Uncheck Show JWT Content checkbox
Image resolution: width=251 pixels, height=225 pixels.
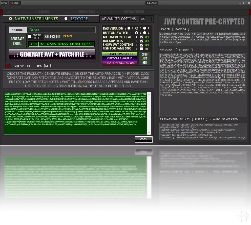pos(141,45)
